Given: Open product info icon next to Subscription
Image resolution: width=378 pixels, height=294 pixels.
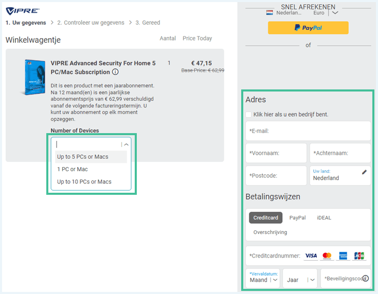Looking at the screenshot, I should click(116, 72).
